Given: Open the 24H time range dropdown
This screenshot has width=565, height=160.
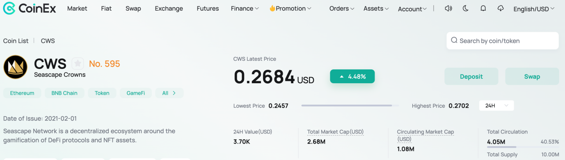Looking at the screenshot, I should [496, 106].
